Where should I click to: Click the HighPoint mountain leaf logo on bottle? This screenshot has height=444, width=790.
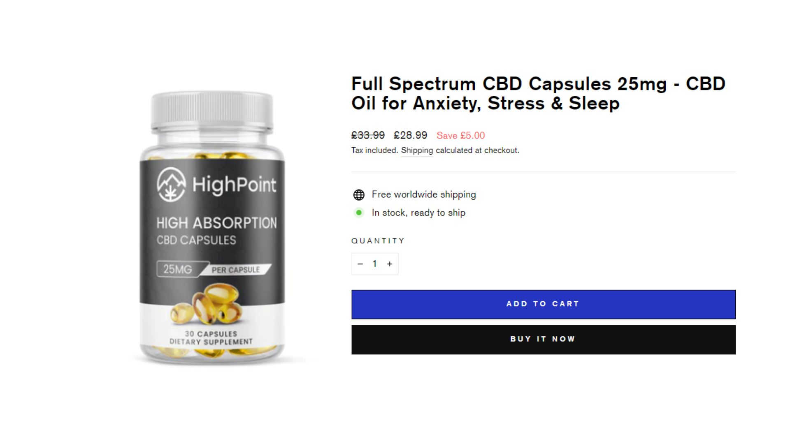pos(171,184)
